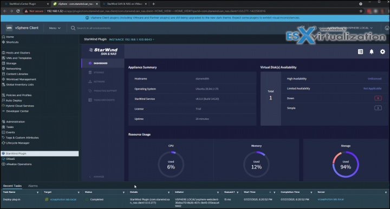Expand the INSTANCE 192.168.1.105 selector
Viewport: 390px width, 209px height.
pyautogui.click(x=132, y=39)
